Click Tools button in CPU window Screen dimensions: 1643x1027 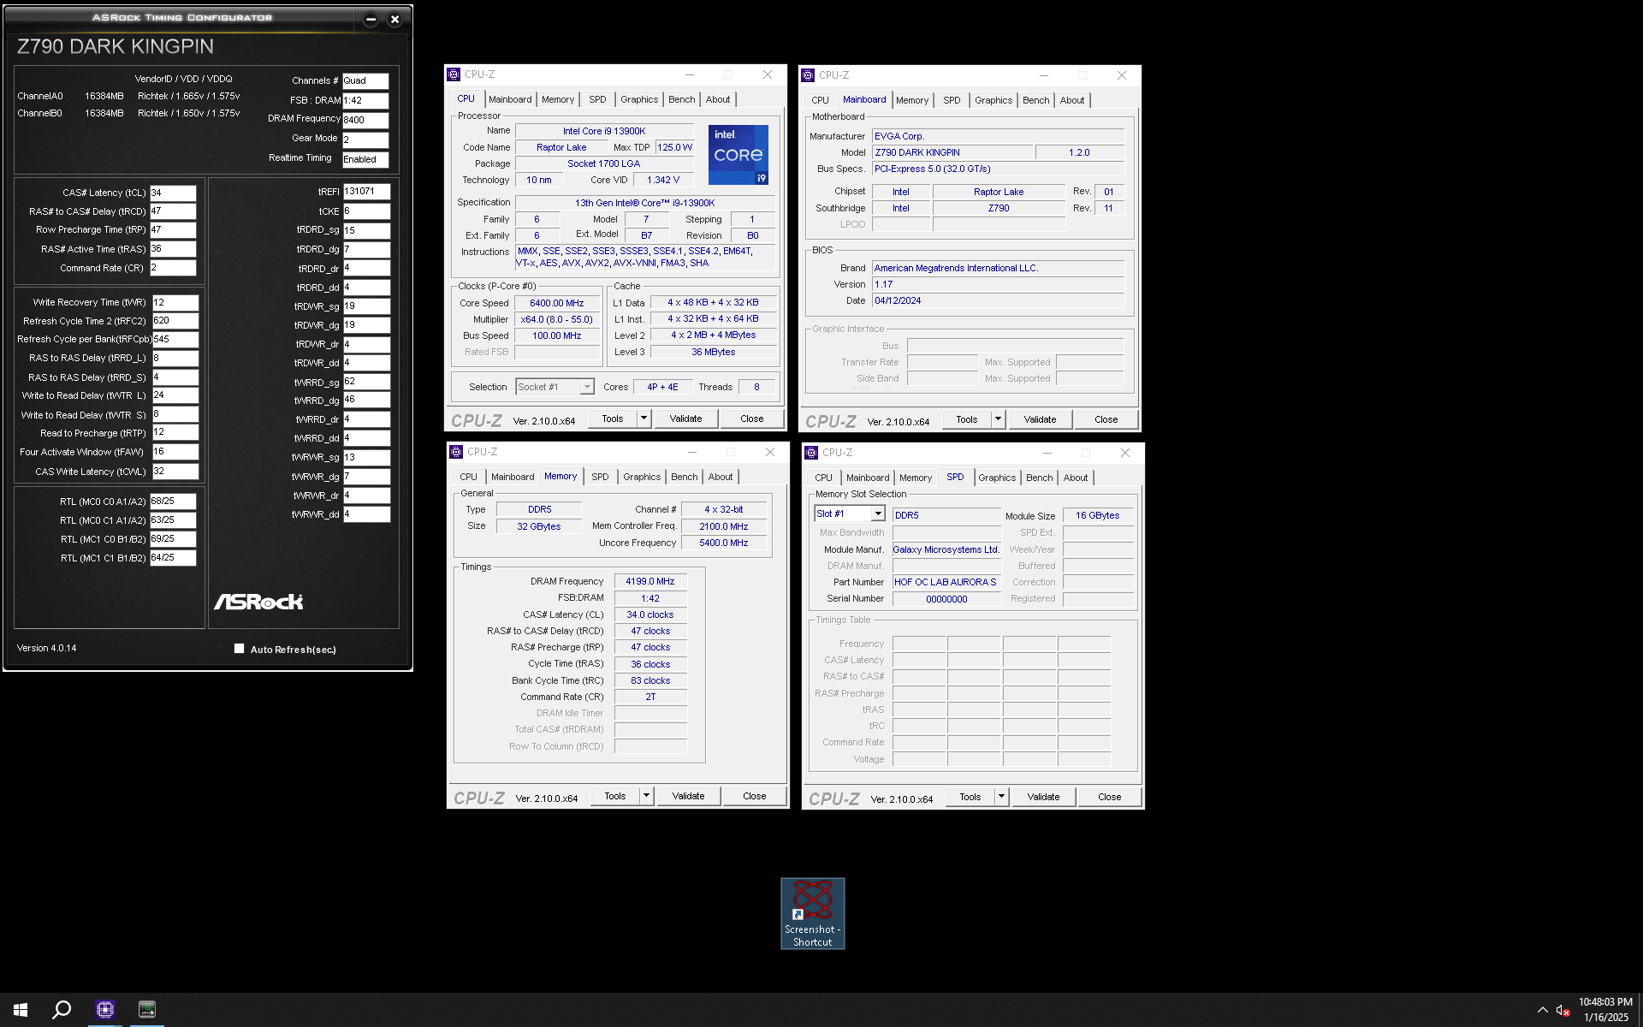[x=612, y=419]
